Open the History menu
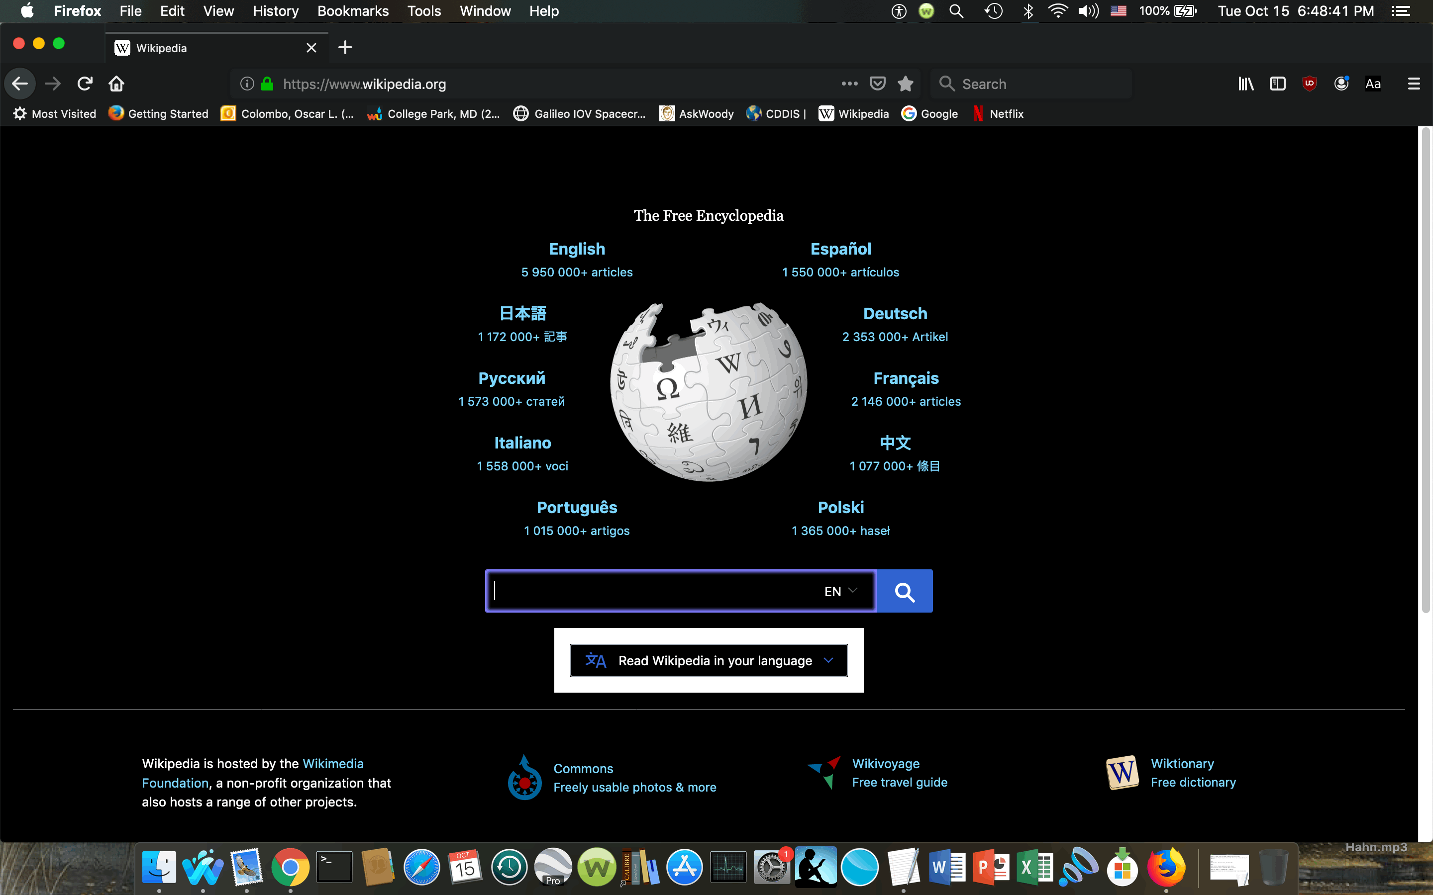Image resolution: width=1433 pixels, height=895 pixels. tap(275, 11)
